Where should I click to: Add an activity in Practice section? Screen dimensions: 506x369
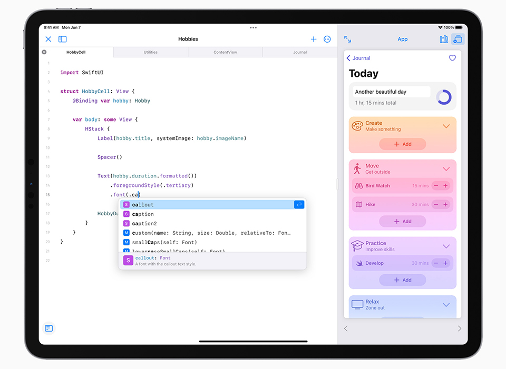point(402,280)
